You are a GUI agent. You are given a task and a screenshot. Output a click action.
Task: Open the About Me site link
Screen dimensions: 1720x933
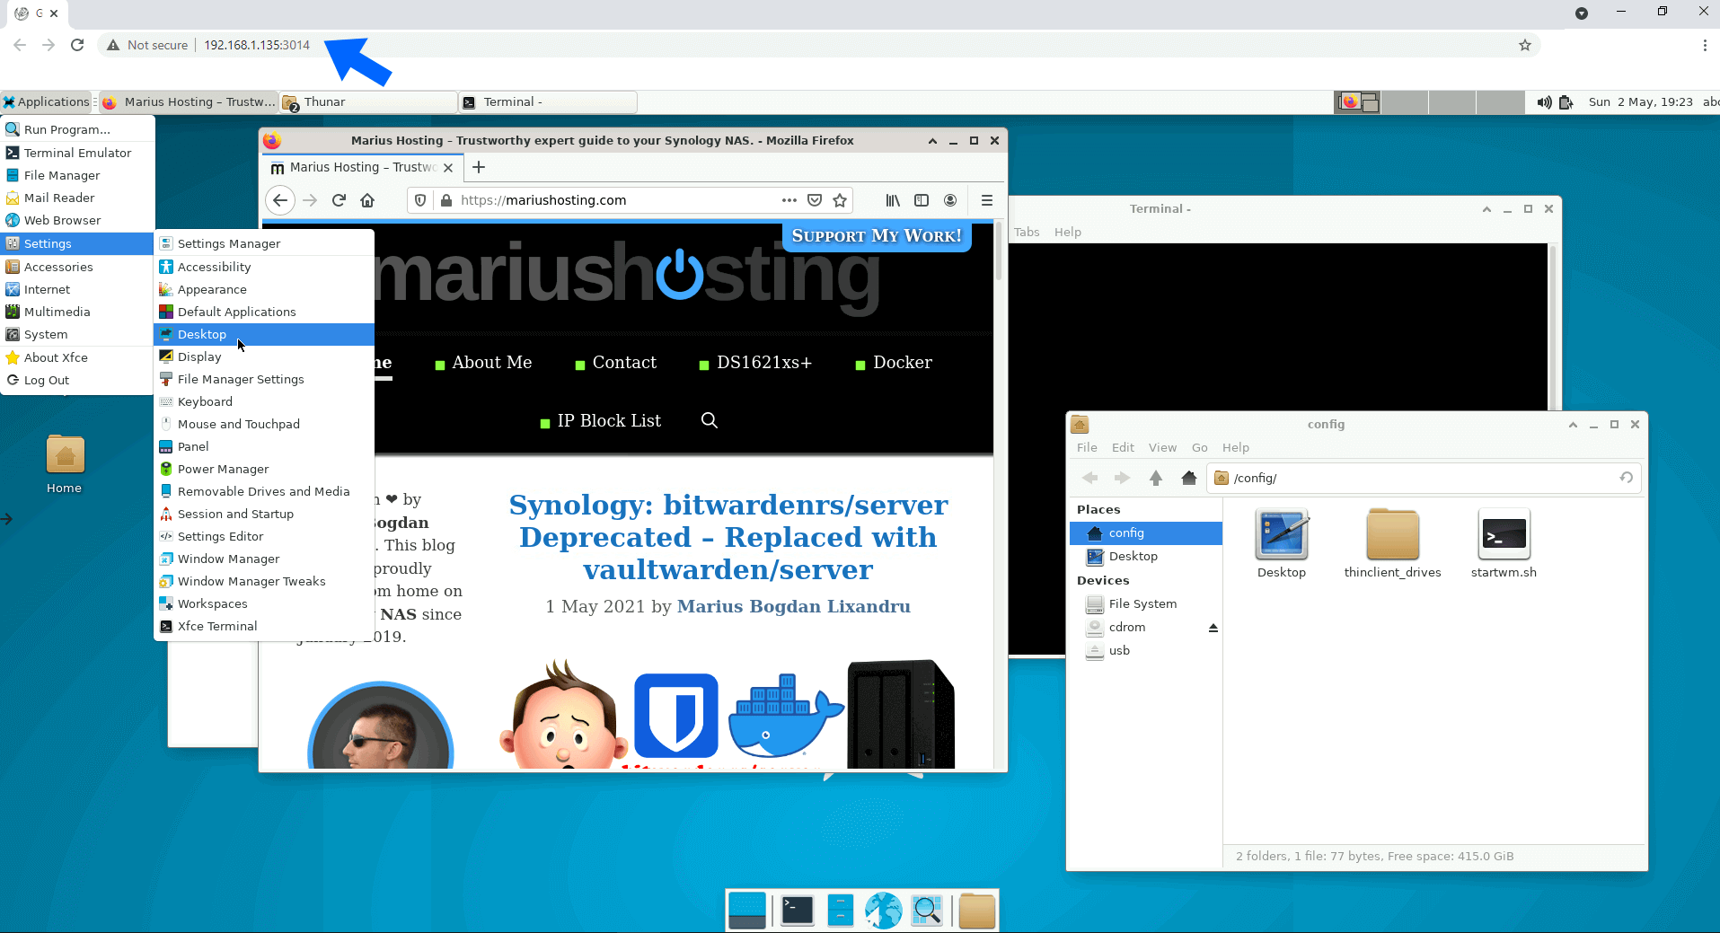coord(491,363)
